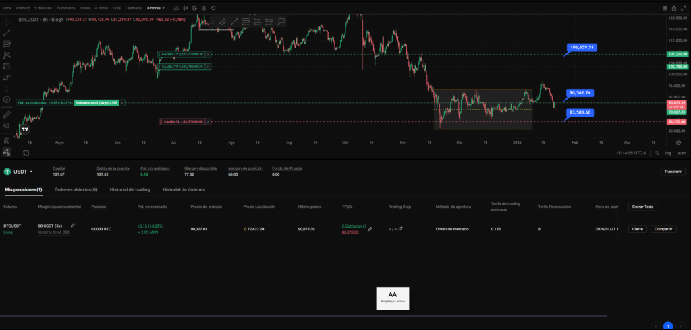Select the crosshair cursor tool
The image size is (691, 330).
[7, 21]
